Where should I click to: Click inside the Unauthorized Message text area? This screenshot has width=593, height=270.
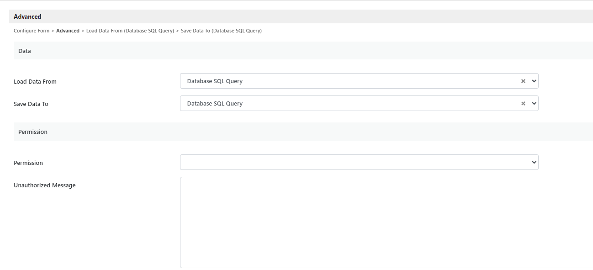click(x=386, y=222)
